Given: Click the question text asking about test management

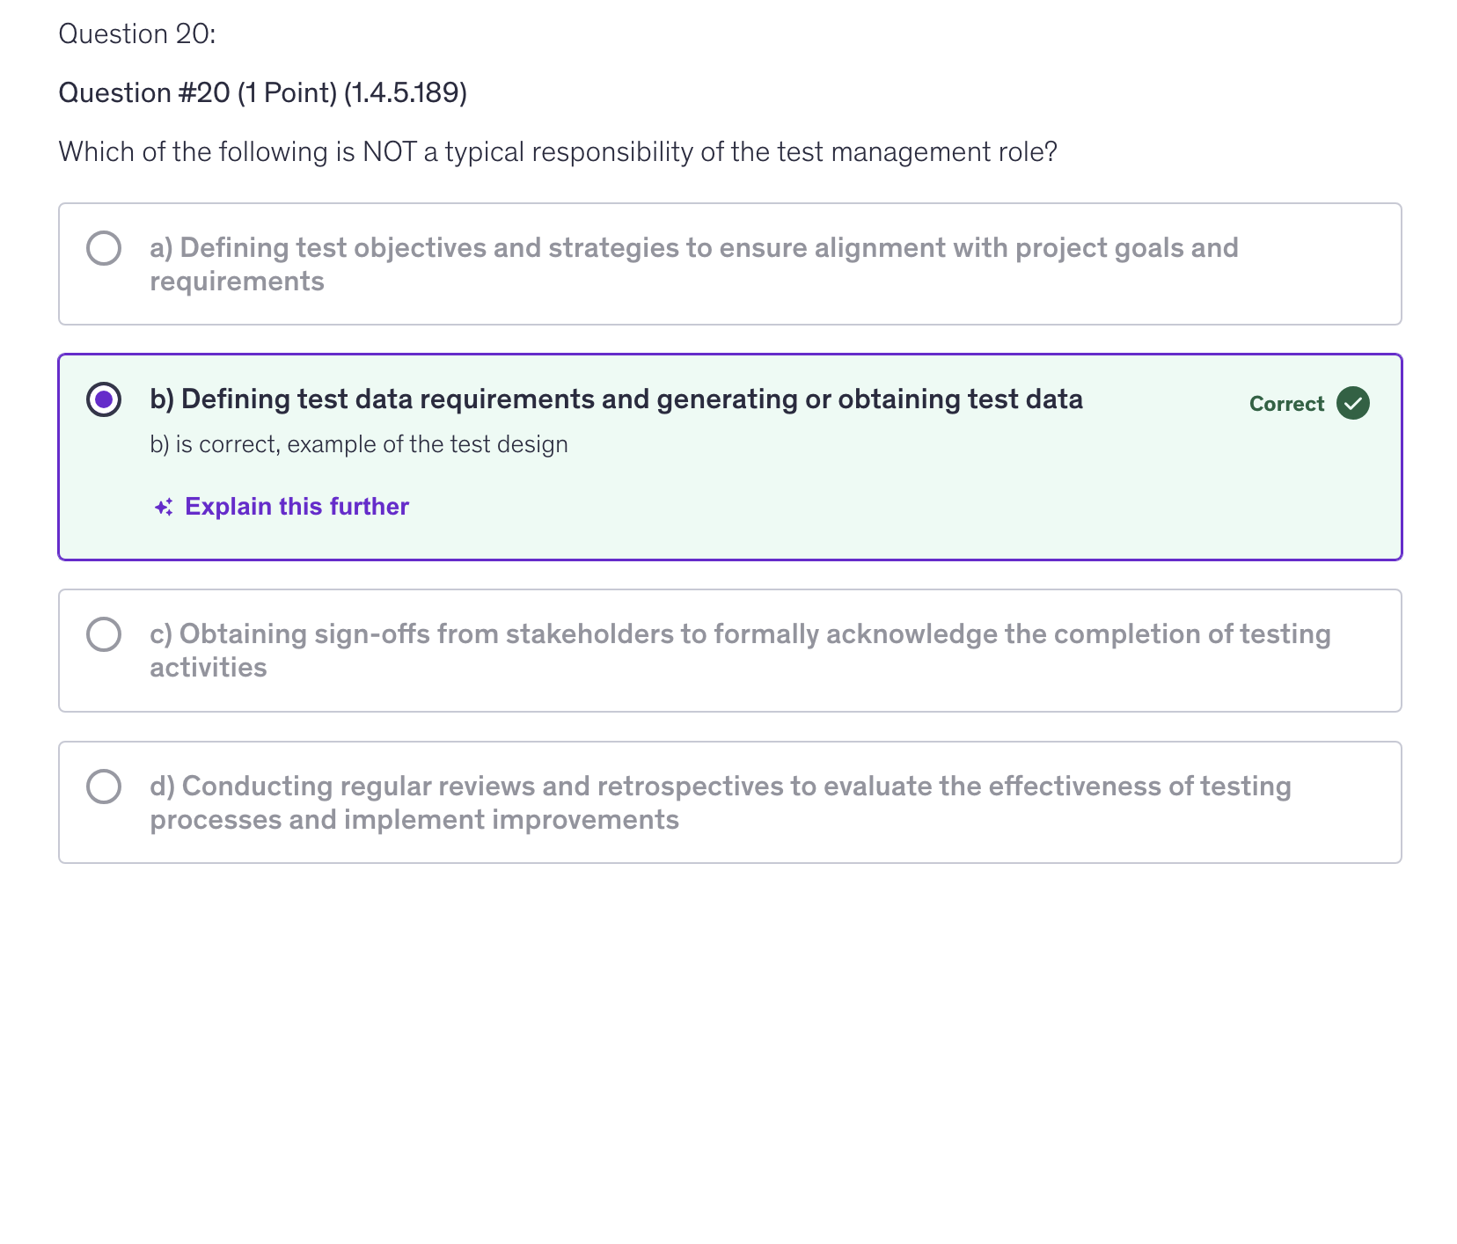Looking at the screenshot, I should pos(557,151).
